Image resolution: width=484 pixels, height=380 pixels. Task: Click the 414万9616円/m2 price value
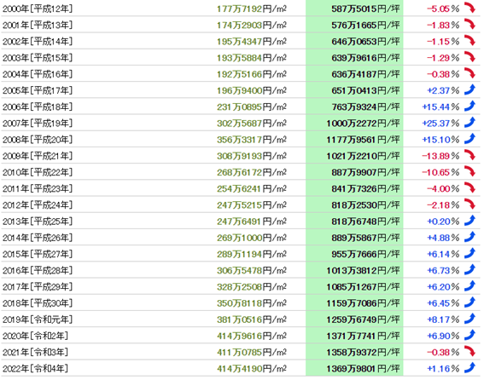252,336
